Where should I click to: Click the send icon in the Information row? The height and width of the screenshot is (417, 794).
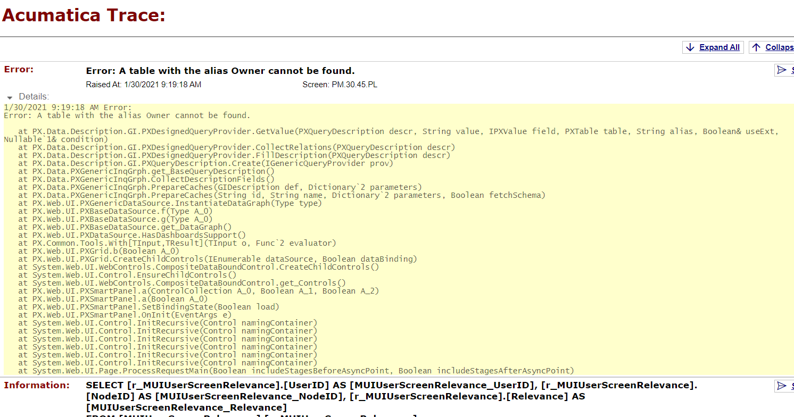[781, 386]
